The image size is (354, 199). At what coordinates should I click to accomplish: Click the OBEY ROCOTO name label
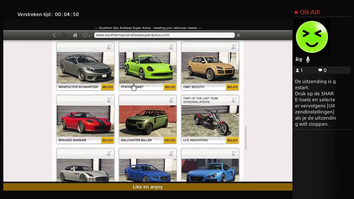point(194,87)
